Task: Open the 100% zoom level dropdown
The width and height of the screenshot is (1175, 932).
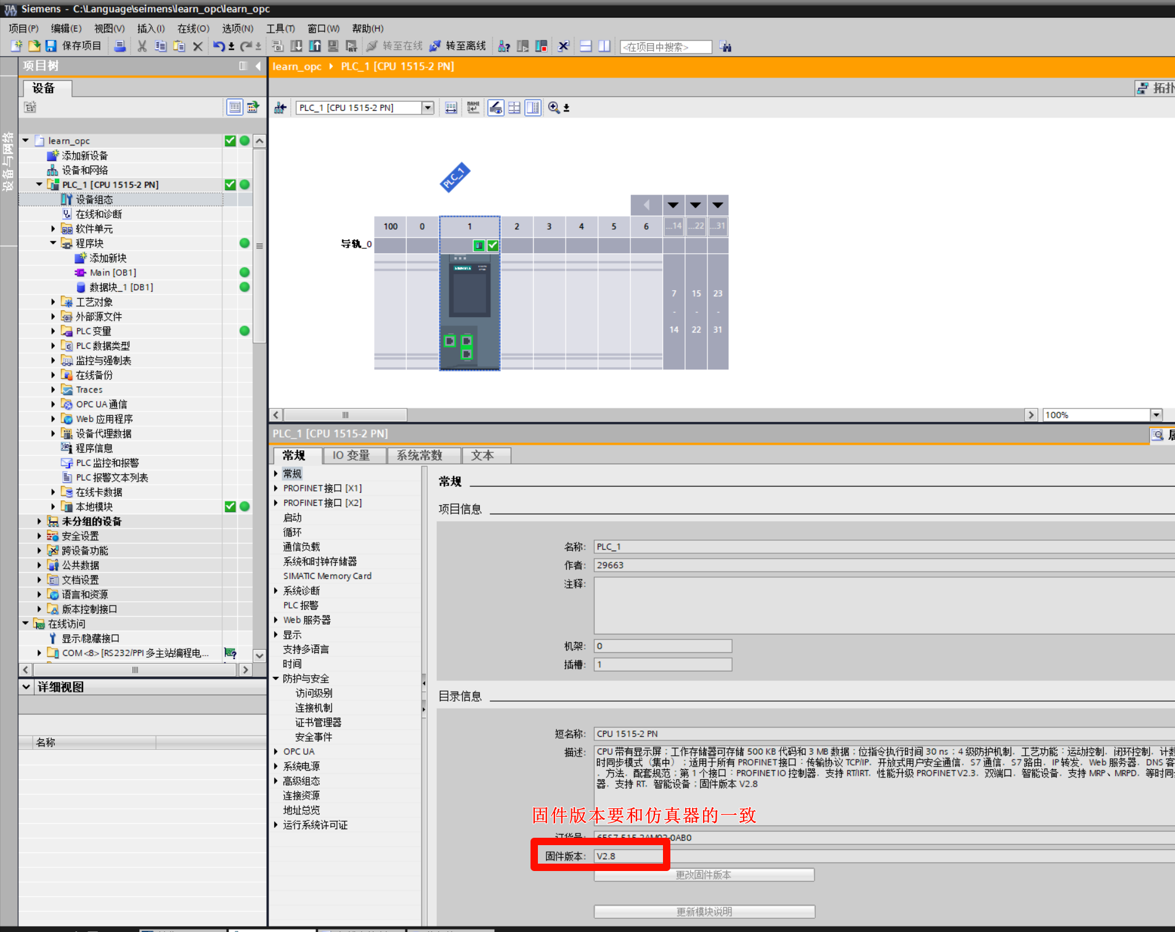Action: pos(1157,415)
